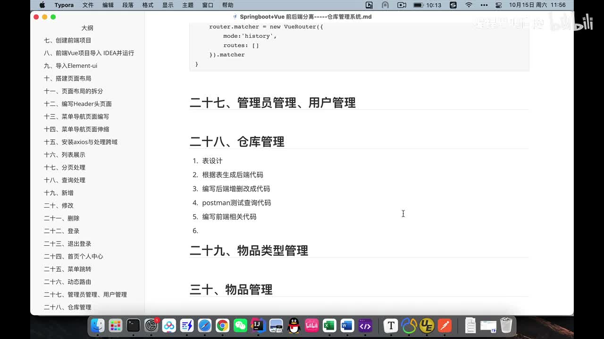The image size is (604, 339).
Task: Jump to outline item 二十六、动态路由
Action: [x=67, y=282]
